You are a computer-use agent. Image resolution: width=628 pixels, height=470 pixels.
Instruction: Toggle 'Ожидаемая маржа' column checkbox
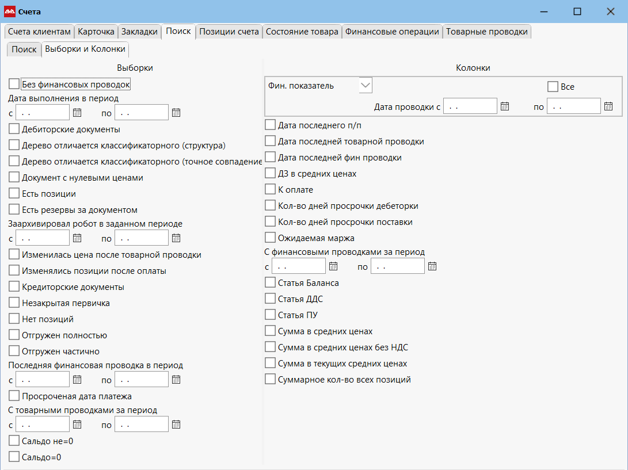[x=270, y=238]
